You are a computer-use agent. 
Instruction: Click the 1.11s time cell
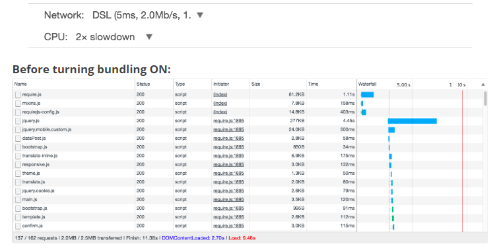[x=349, y=94]
